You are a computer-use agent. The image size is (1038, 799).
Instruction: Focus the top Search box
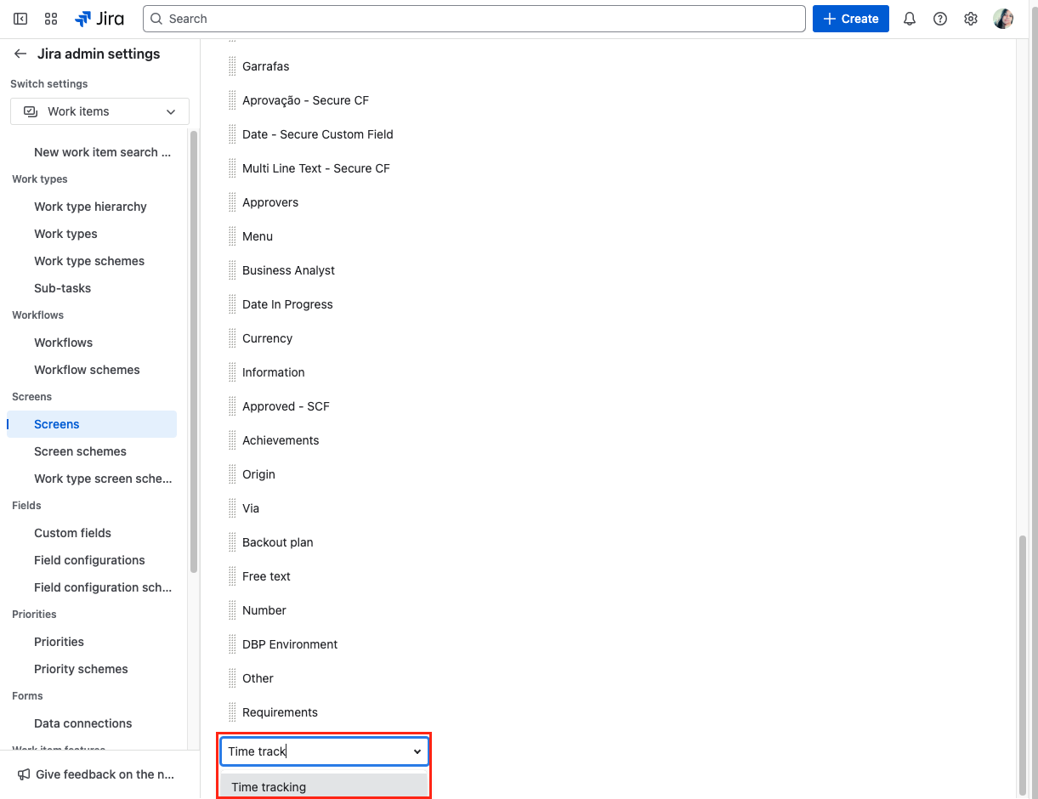[x=474, y=19]
